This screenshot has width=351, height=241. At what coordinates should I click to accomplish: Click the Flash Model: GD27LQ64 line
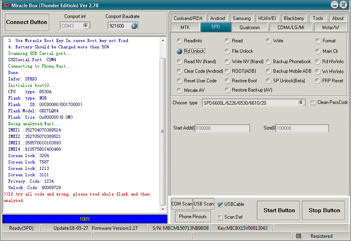34,111
